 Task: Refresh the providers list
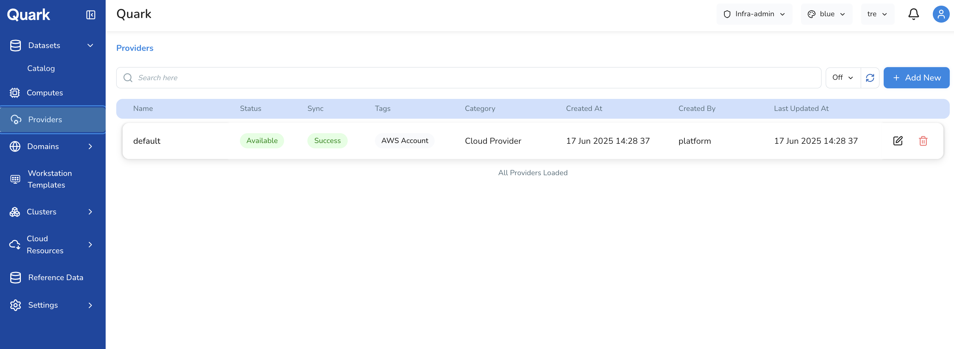[870, 78]
